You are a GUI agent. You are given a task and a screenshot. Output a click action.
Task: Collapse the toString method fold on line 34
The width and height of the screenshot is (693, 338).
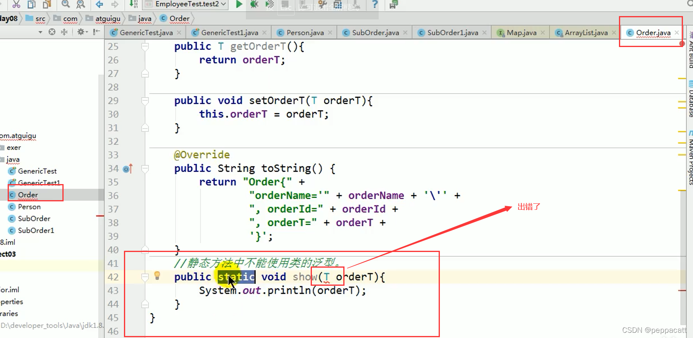(x=145, y=169)
